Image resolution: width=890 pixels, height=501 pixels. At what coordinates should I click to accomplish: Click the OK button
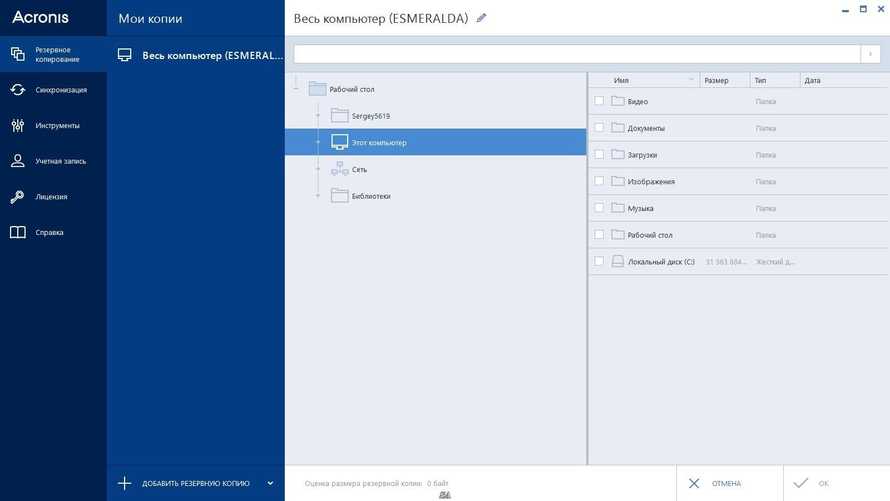point(837,483)
